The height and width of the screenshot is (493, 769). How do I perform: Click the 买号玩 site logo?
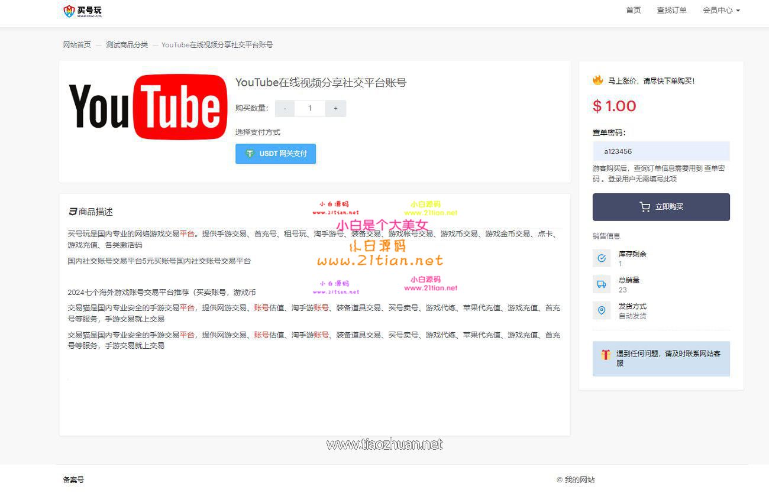pyautogui.click(x=83, y=11)
